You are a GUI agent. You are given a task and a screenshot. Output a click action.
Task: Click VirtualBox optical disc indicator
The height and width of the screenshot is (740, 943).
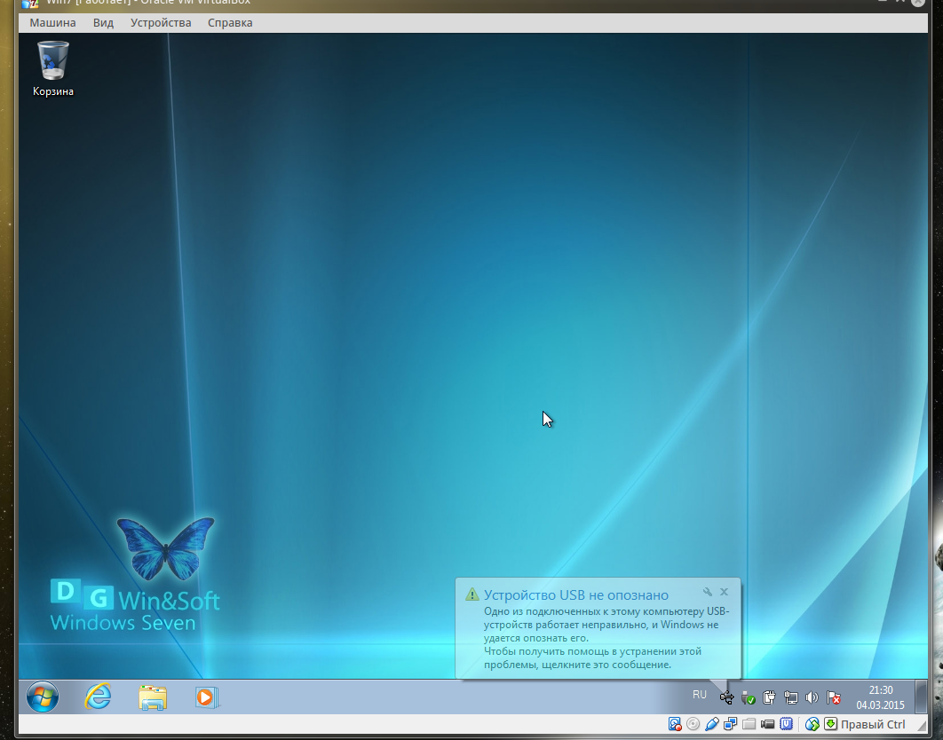(693, 724)
